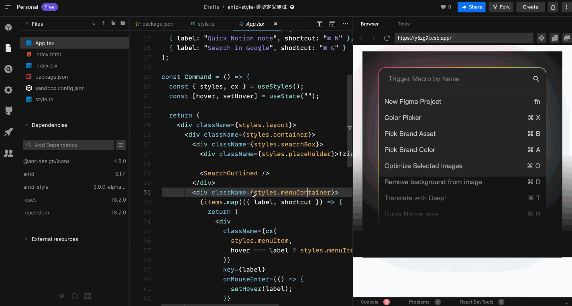Collapse the Files section

(x=26, y=24)
